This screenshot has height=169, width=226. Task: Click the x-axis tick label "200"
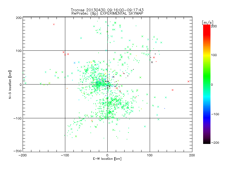point(192,155)
